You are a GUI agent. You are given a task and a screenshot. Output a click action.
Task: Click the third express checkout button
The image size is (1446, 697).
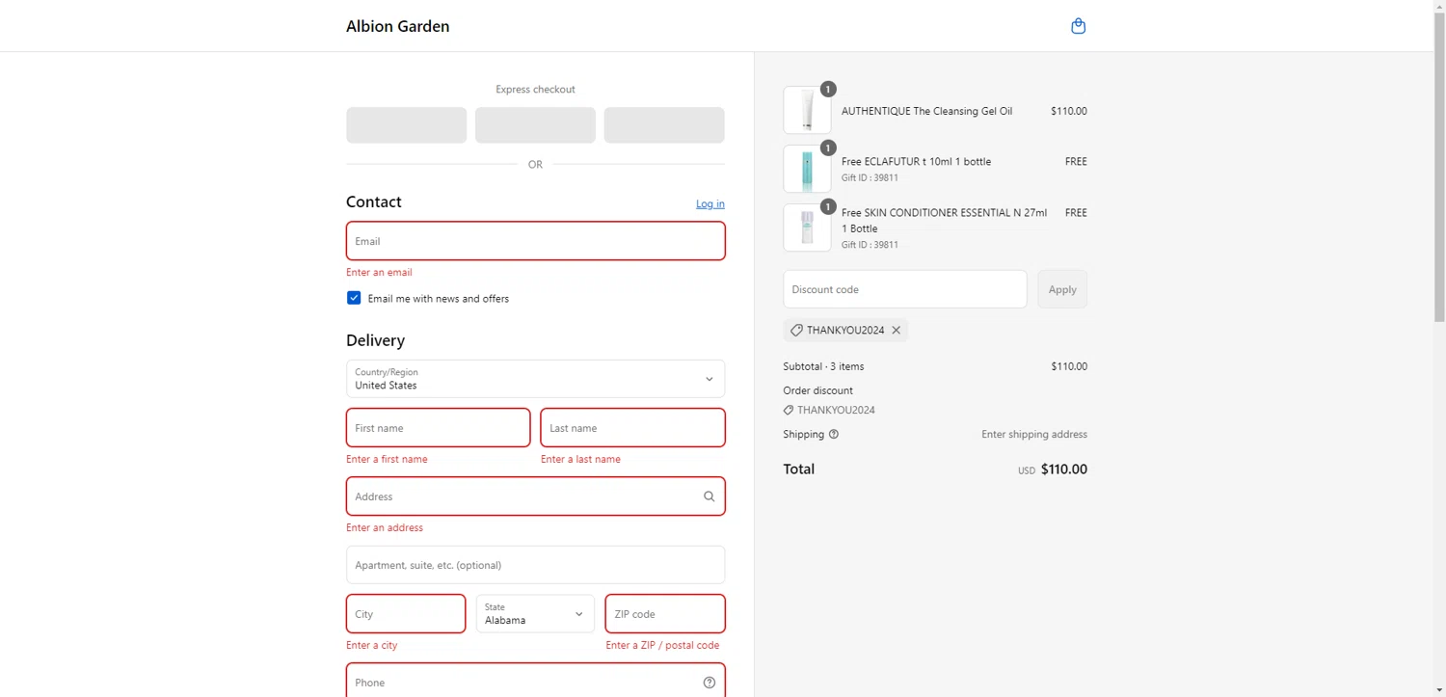(x=664, y=125)
